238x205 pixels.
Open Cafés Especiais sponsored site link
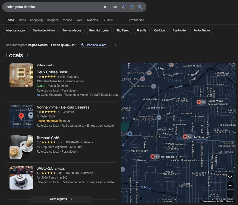(77, 95)
